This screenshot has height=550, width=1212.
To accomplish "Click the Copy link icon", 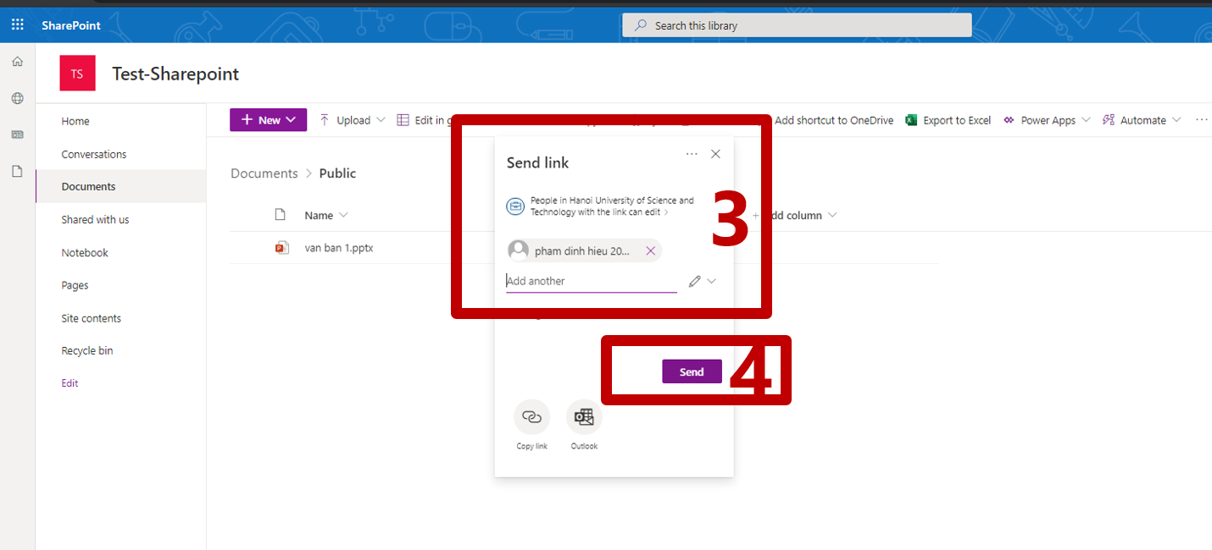I will click(531, 417).
